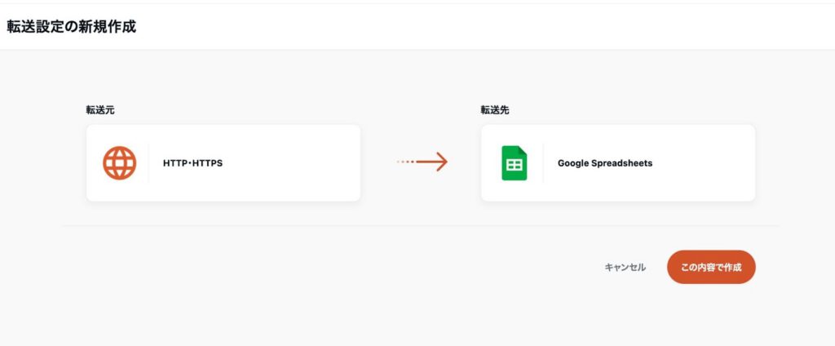This screenshot has height=346, width=835.
Task: Select the Google Spreadsheets destination card label
Action: (605, 163)
